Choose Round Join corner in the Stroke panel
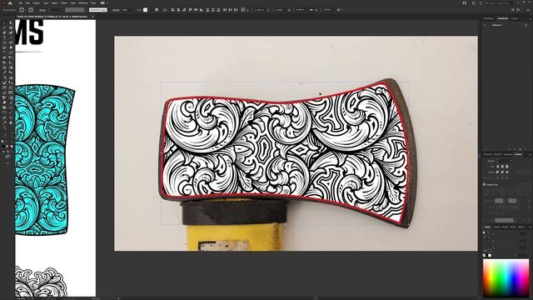The image size is (533, 300). coord(502,172)
